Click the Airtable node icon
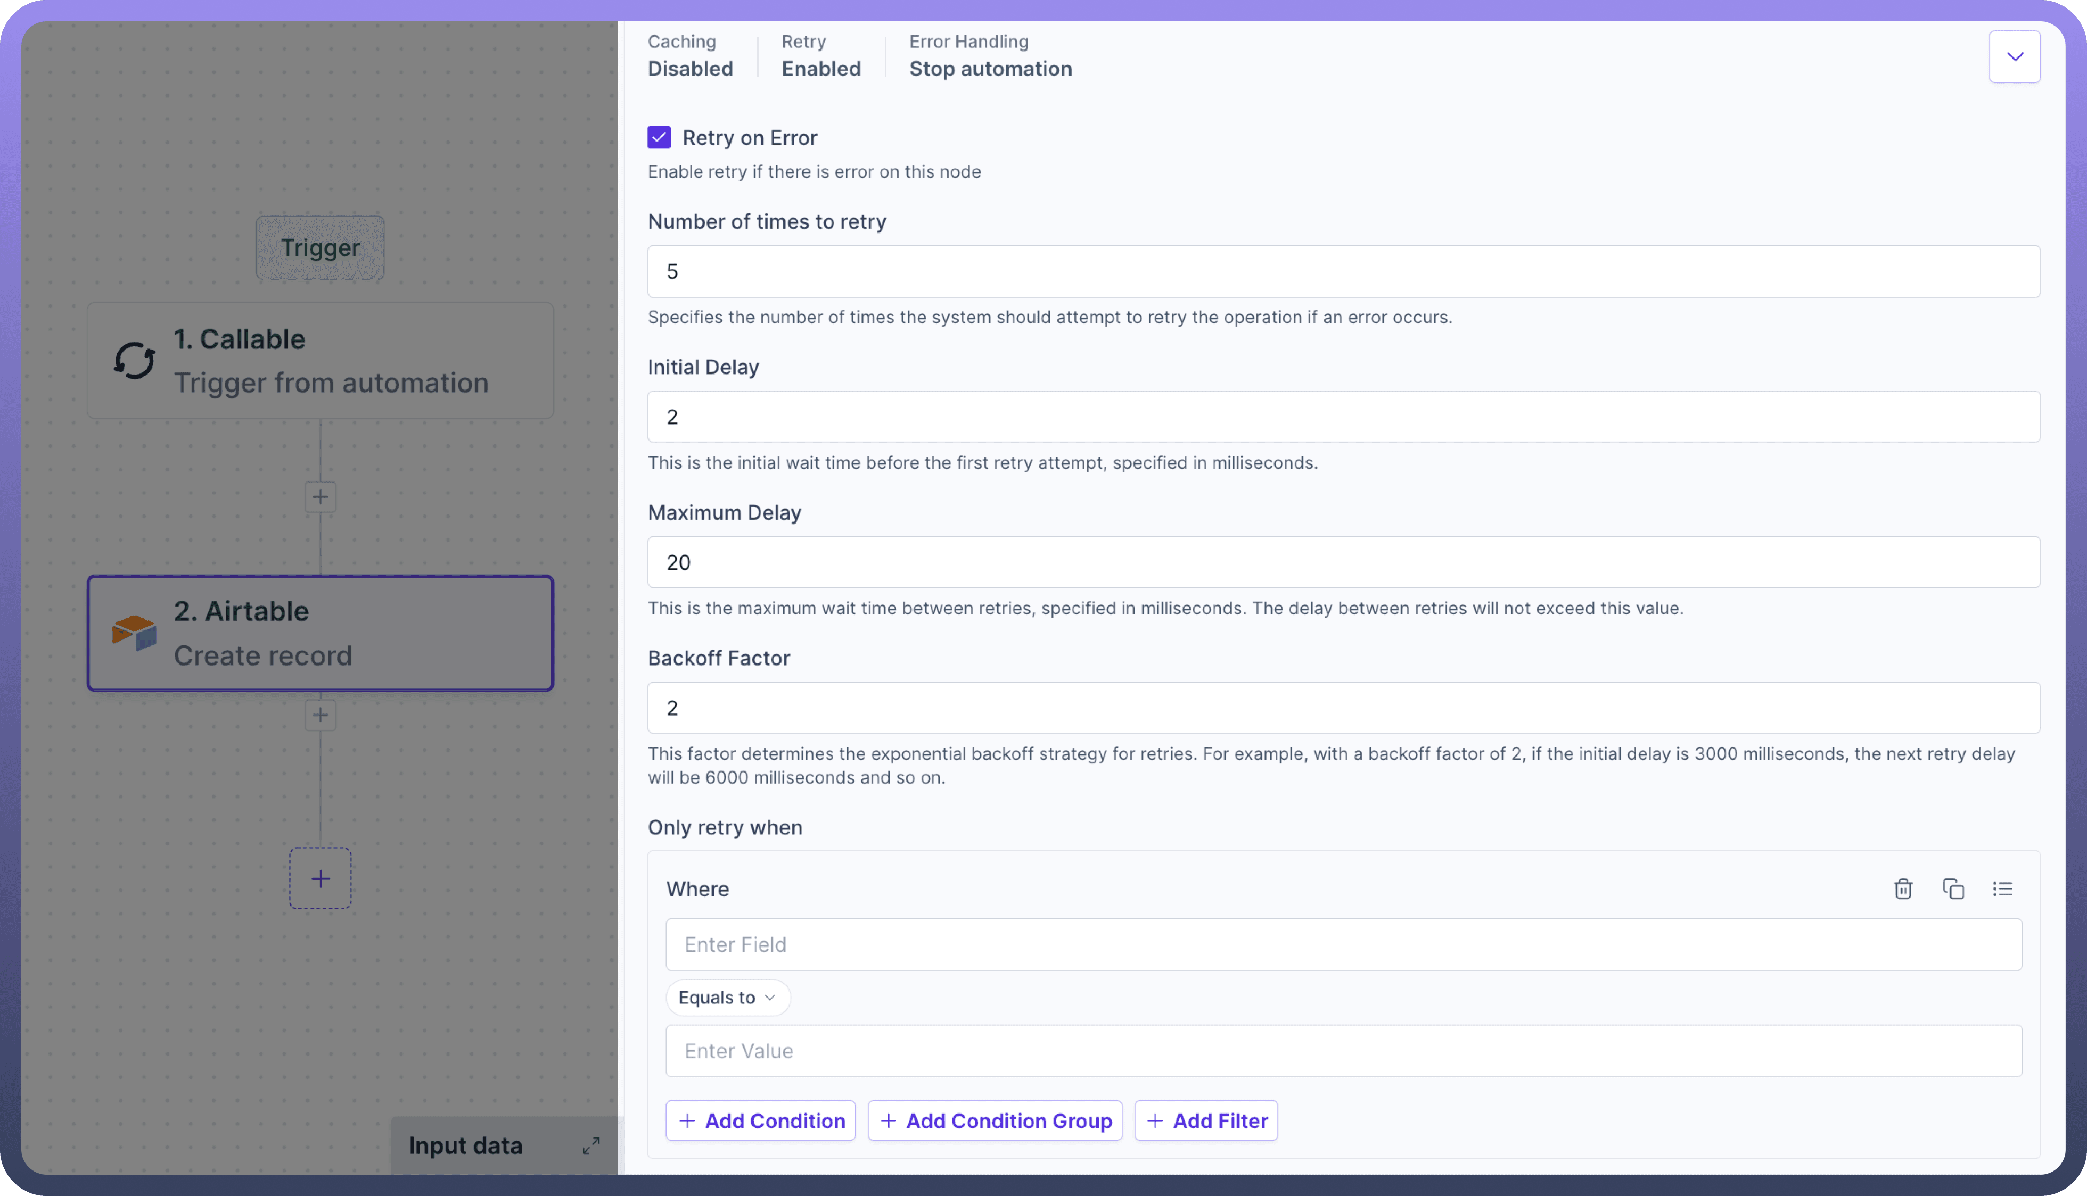The width and height of the screenshot is (2087, 1196). click(x=134, y=633)
